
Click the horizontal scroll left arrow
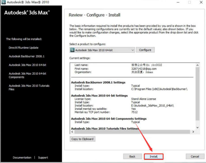[72, 132]
